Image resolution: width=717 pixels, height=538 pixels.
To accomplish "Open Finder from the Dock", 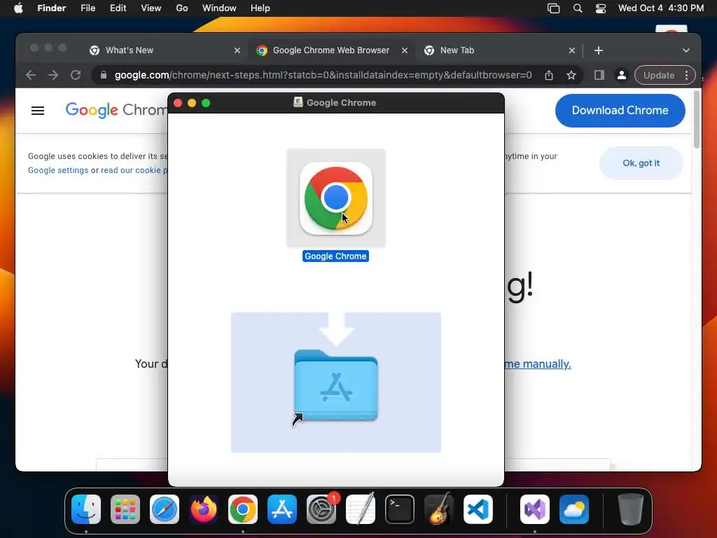I will [x=86, y=509].
